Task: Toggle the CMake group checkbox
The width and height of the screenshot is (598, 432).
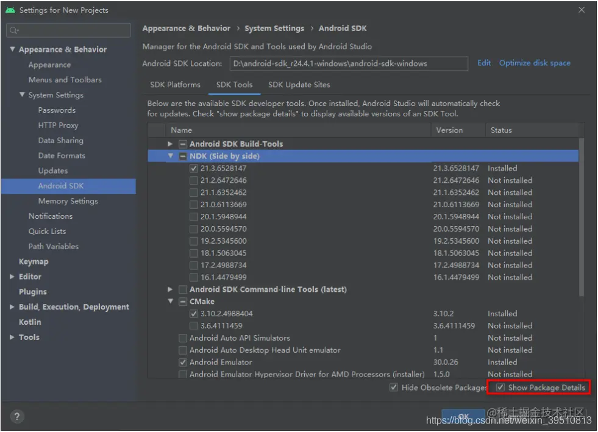Action: 183,302
